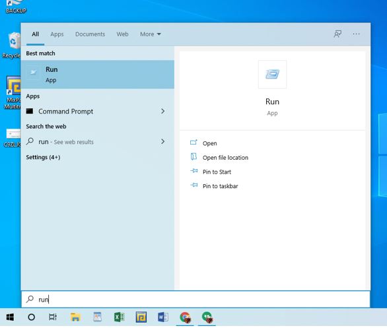This screenshot has height=328, width=387.
Task: Select Pin to taskbar
Action: point(220,186)
